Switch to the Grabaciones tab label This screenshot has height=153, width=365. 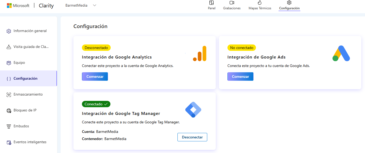pyautogui.click(x=232, y=8)
